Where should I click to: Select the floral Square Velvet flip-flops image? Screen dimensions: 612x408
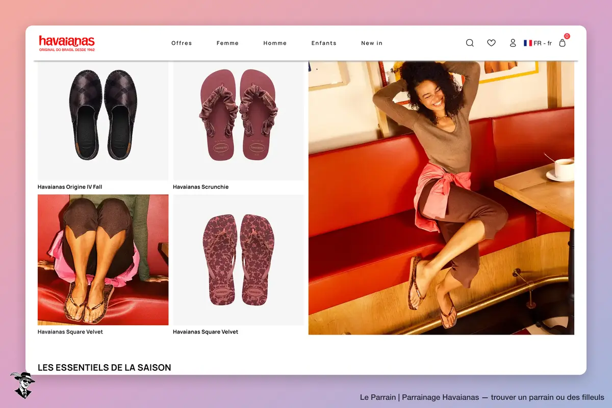pos(238,260)
